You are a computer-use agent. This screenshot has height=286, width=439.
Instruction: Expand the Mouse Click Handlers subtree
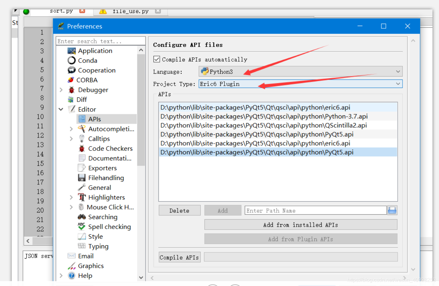pyautogui.click(x=71, y=207)
